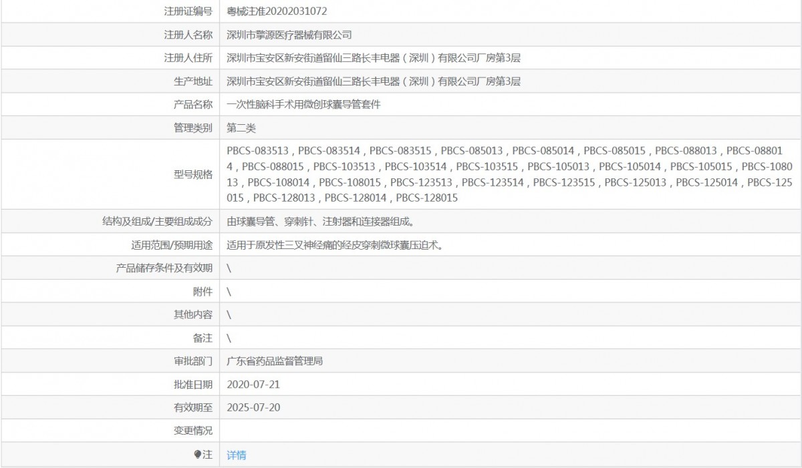802x468 pixels.
Task: Select the 注册人住所 label
Action: (x=188, y=58)
